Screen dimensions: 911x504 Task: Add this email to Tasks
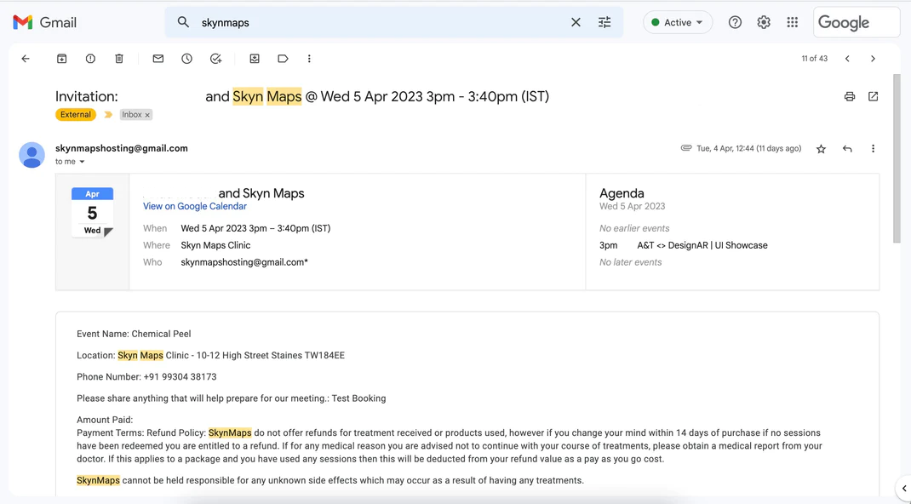[x=215, y=59]
